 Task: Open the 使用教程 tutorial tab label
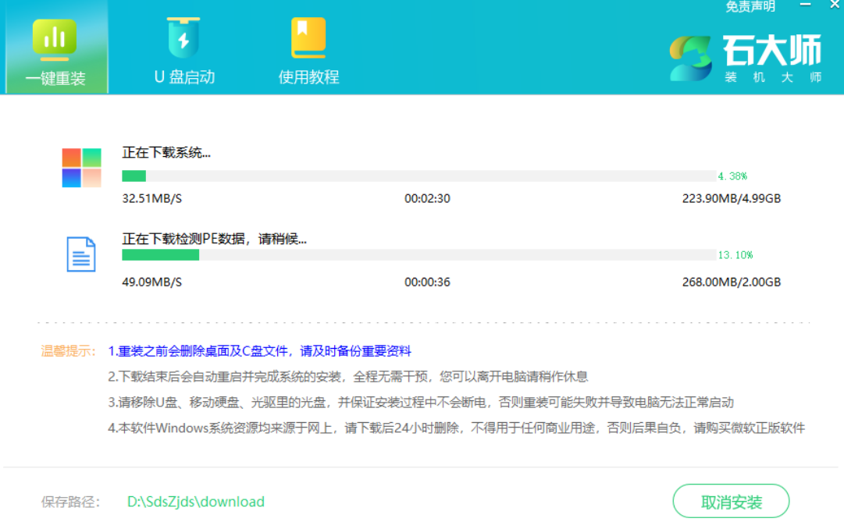[x=308, y=77]
